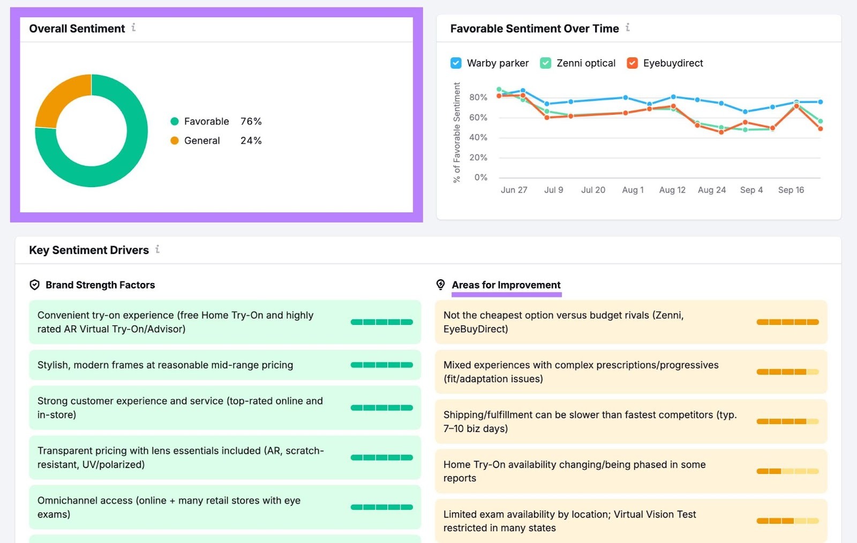Screen dimensions: 857x543
Task: Click the shield icon beside Brand Strength Factors
Action: coord(34,285)
